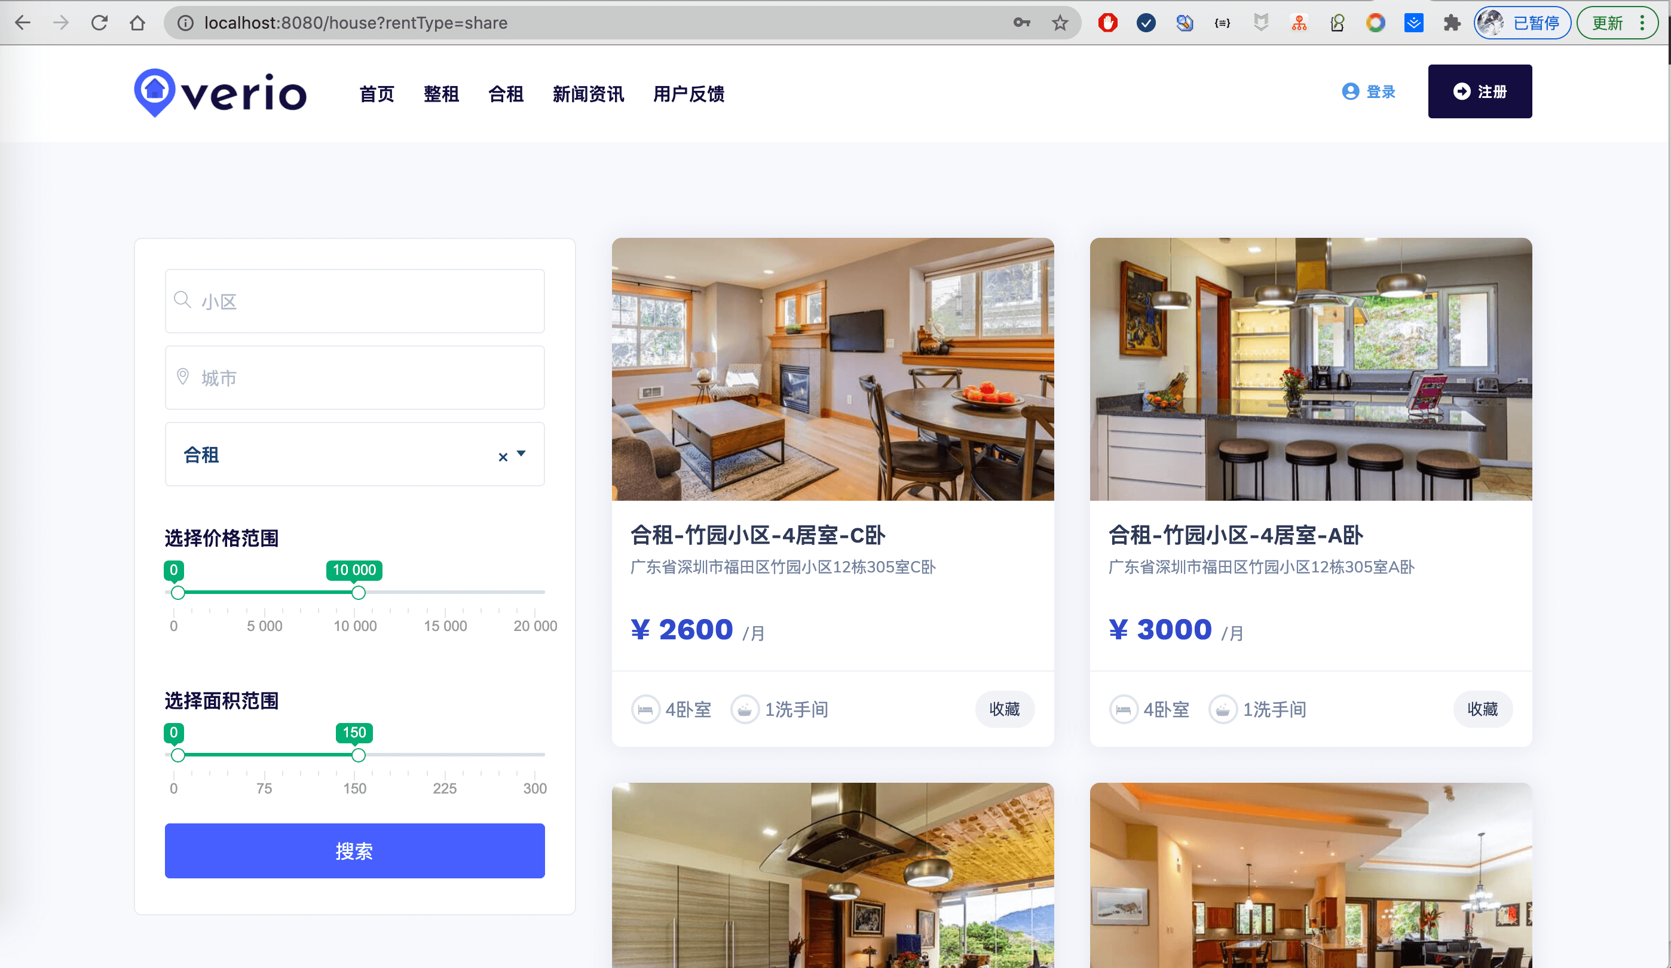Expand the 合租 rent type dropdown arrow
The height and width of the screenshot is (968, 1671).
coord(521,454)
